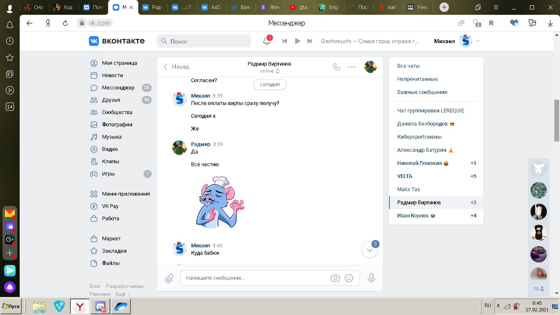Play the current music track
Image resolution: width=560 pixels, height=315 pixels.
coord(297,41)
